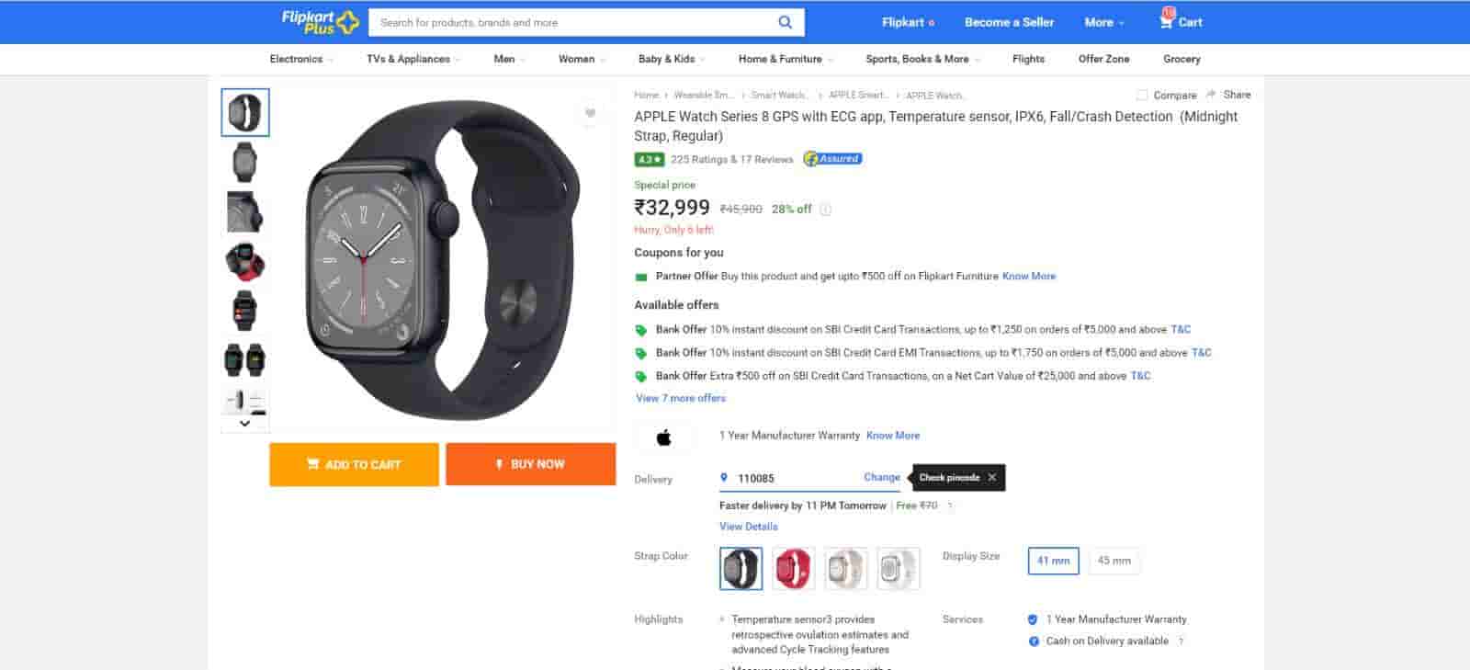Image resolution: width=1470 pixels, height=670 pixels.
Task: Close the Check pincode tooltip
Action: click(991, 478)
